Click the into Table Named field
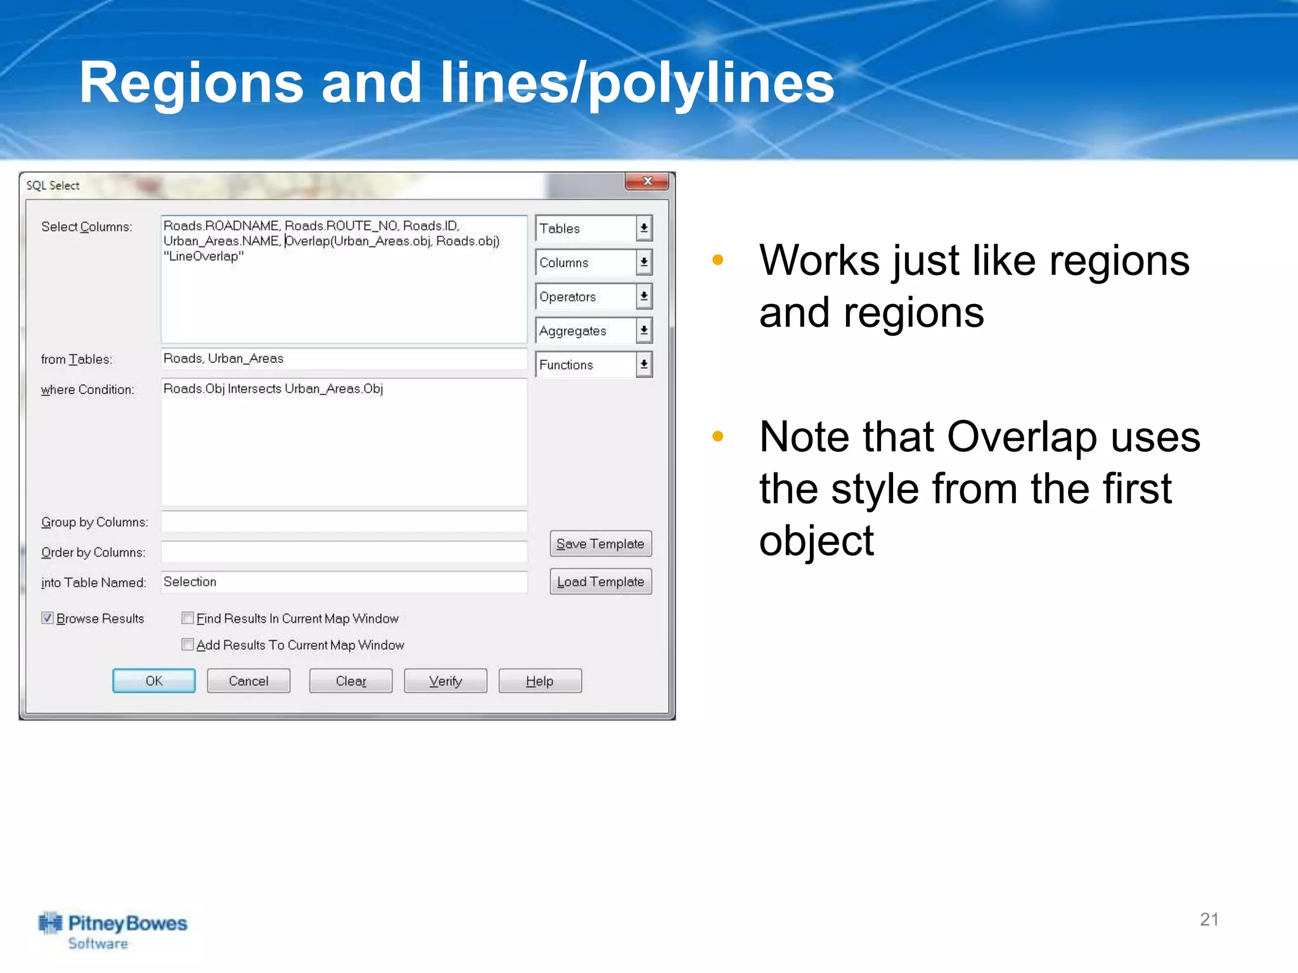This screenshot has width=1298, height=973. pos(344,582)
